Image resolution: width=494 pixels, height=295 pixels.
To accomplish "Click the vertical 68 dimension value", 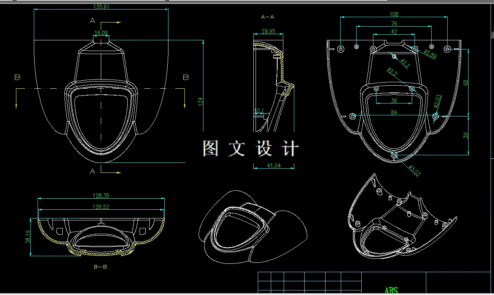I will pyautogui.click(x=466, y=82).
